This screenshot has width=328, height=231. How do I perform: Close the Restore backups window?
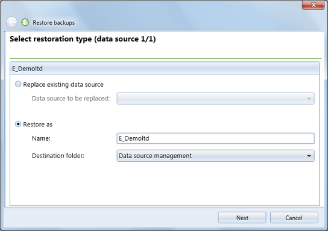click(313, 5)
